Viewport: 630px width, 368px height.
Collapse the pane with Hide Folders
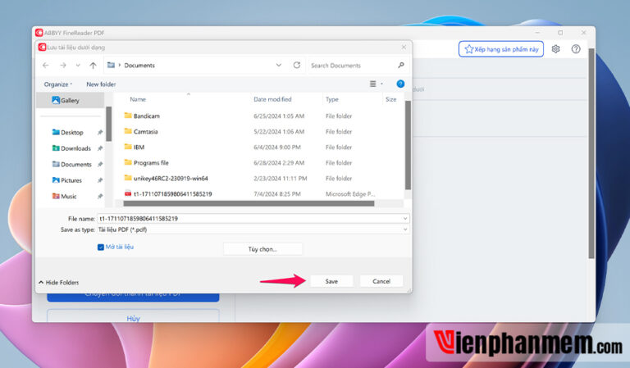(58, 282)
